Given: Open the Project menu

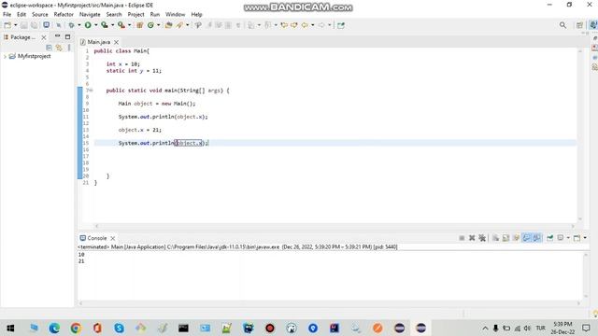Looking at the screenshot, I should [x=135, y=15].
